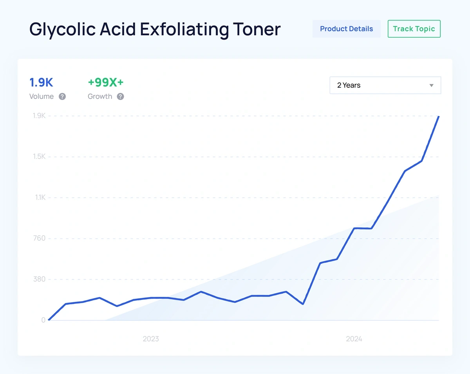Click the 1.9K volume value
This screenshot has height=374, width=470.
41,82
